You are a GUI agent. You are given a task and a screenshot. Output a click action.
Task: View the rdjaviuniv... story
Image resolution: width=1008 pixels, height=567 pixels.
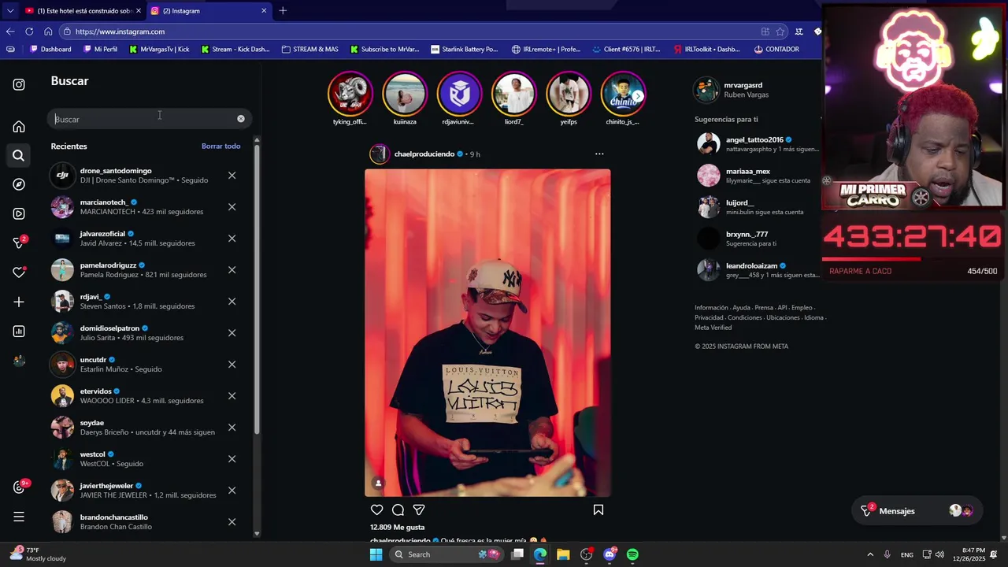(459, 94)
